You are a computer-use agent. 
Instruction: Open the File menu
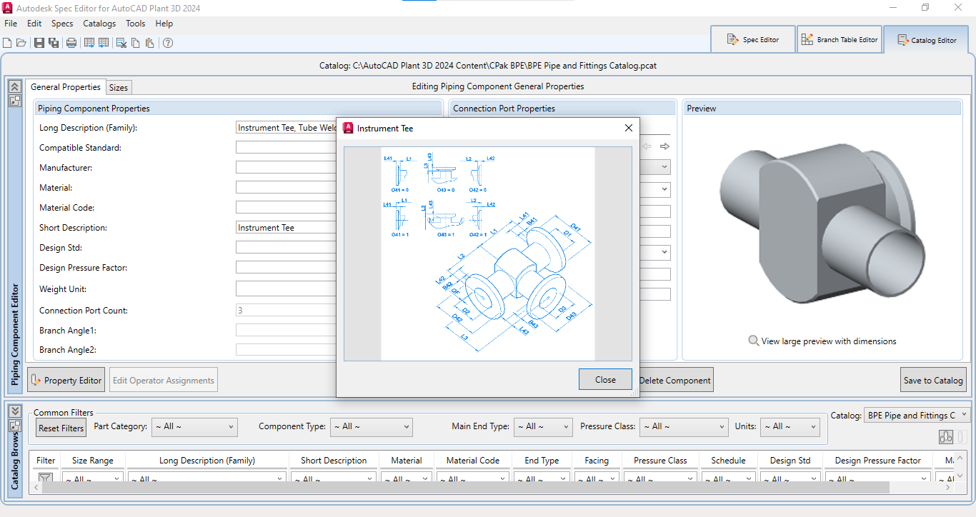point(11,24)
